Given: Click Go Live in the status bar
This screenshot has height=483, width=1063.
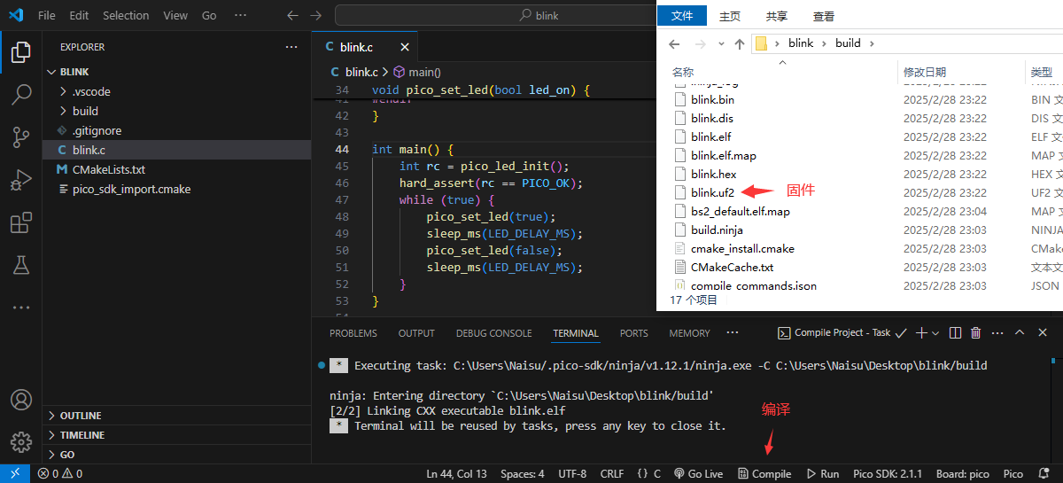Looking at the screenshot, I should coord(698,474).
